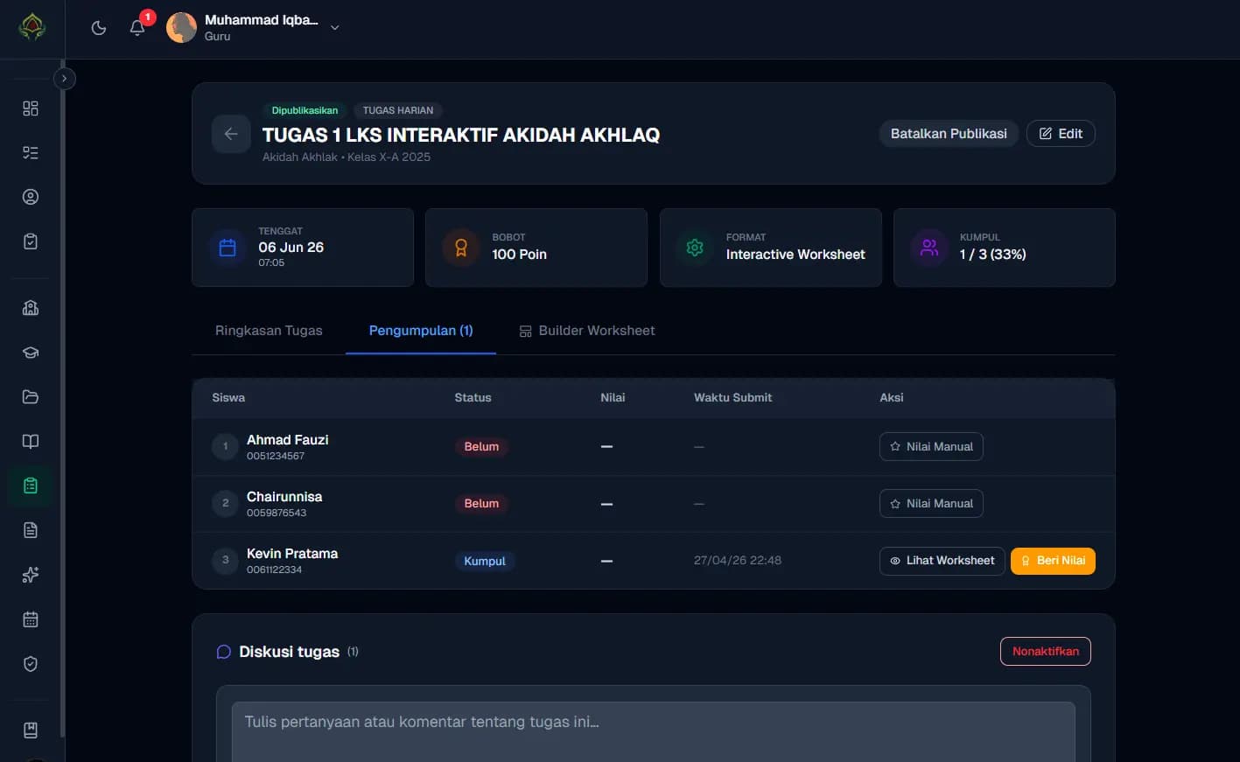Screen dimensions: 1240x762
Task: Select student Chairunnisa row name
Action: 284,496
